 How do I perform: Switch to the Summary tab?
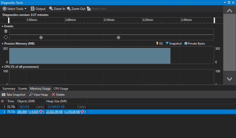click(9, 89)
